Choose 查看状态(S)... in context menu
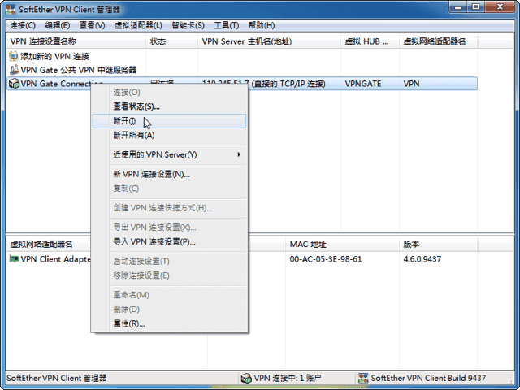 pos(169,106)
